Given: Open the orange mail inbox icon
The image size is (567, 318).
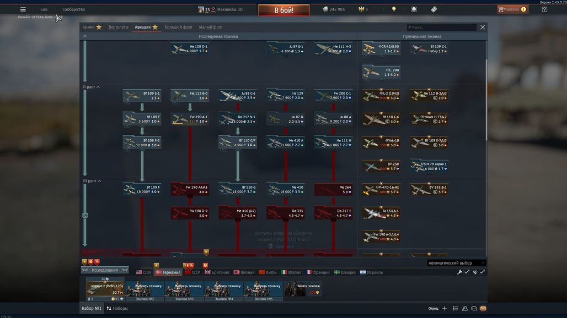Looking at the screenshot, I should coord(483,308).
